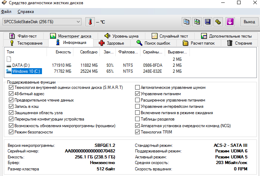Click the floppy disk save icon

[207, 22]
